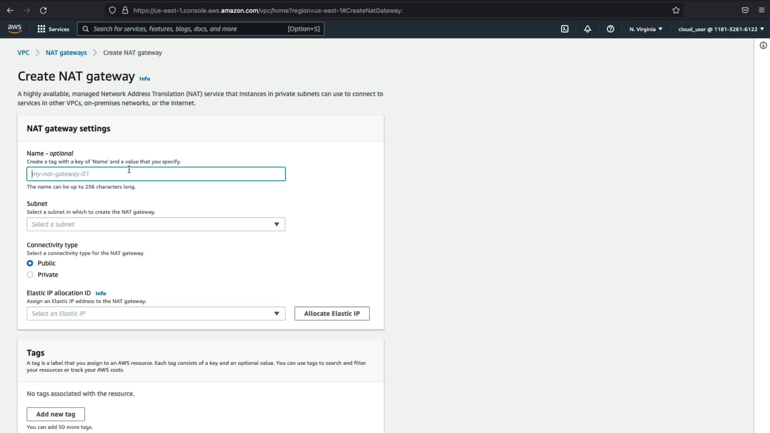Open the info panel icon at right
770x433 pixels.
[x=763, y=45]
